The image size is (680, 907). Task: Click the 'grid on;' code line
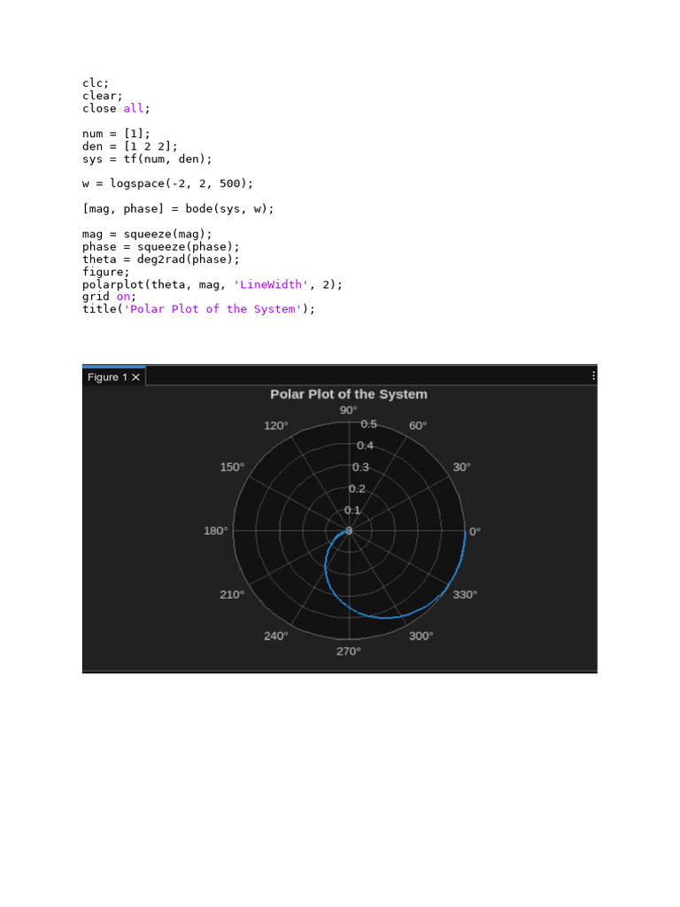tap(109, 297)
